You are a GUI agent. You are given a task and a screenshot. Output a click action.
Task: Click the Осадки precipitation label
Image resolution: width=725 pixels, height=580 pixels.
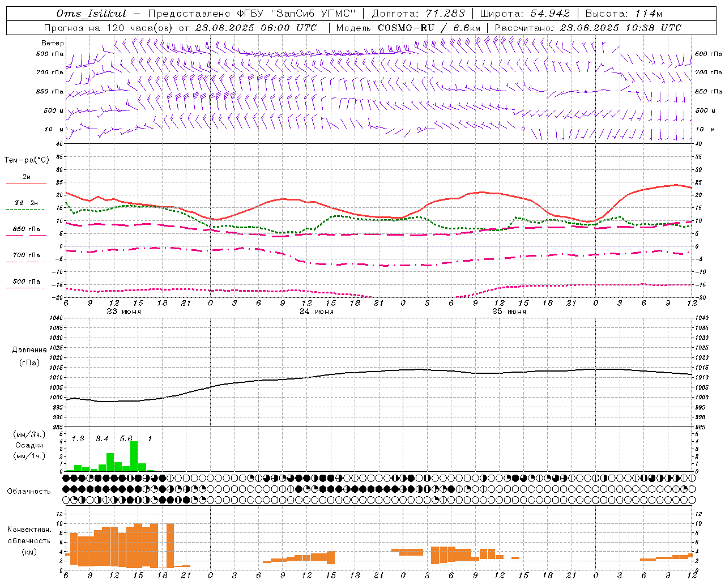tap(29, 445)
